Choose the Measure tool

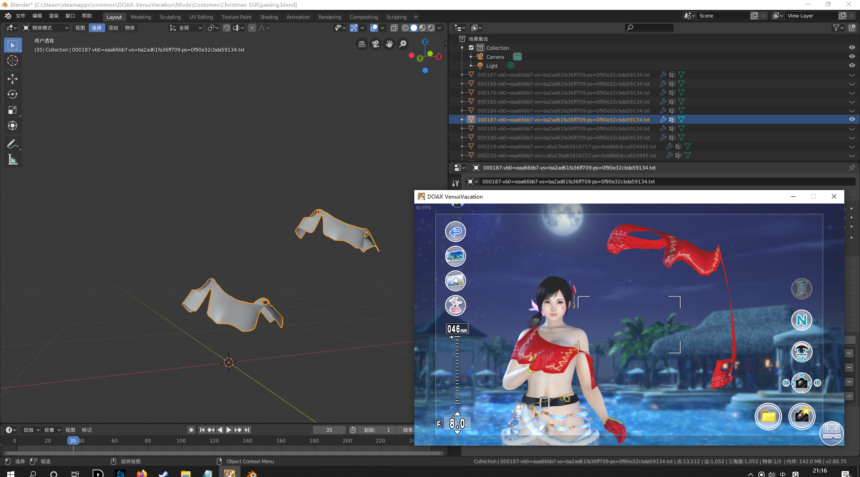pos(13,160)
